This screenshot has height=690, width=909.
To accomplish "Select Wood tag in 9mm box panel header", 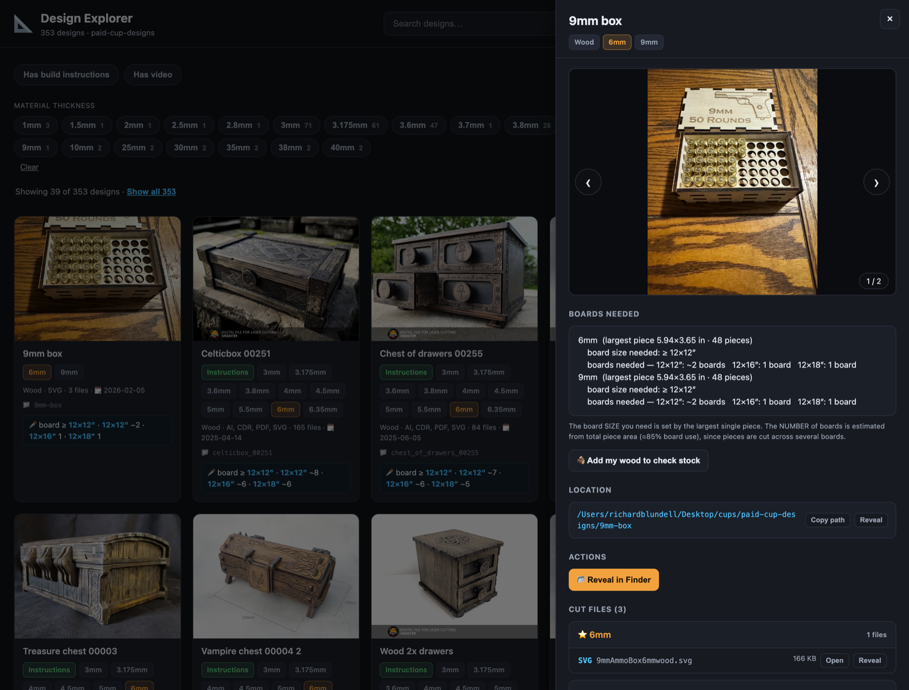I will pos(584,42).
